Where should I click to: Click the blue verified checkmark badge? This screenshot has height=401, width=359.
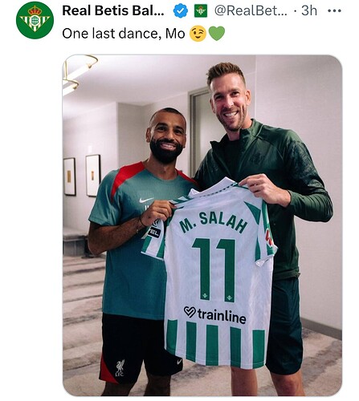coord(180,11)
